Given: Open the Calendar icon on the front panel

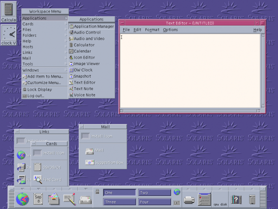Looking at the screenshot, I should tap(38, 199).
